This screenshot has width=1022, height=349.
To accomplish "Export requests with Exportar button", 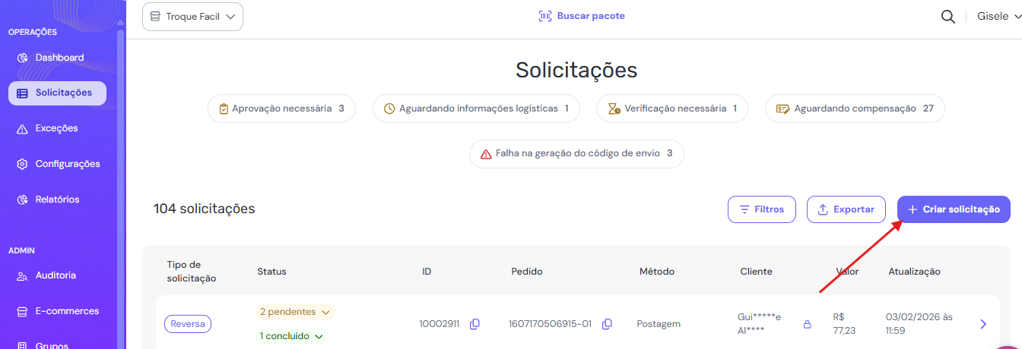I will point(846,209).
